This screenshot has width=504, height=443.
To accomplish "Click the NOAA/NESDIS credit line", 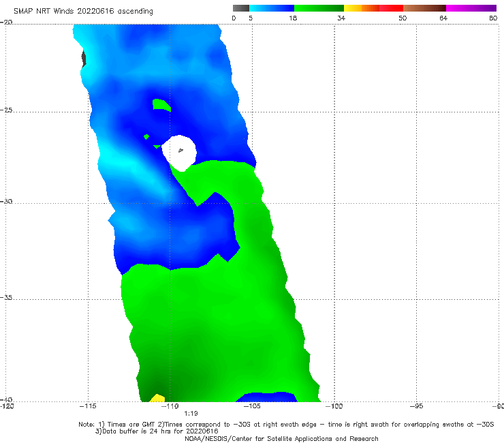I will [281, 438].
